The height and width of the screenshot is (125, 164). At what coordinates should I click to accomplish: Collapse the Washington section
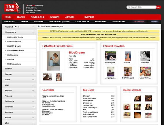(x=19, y=32)
